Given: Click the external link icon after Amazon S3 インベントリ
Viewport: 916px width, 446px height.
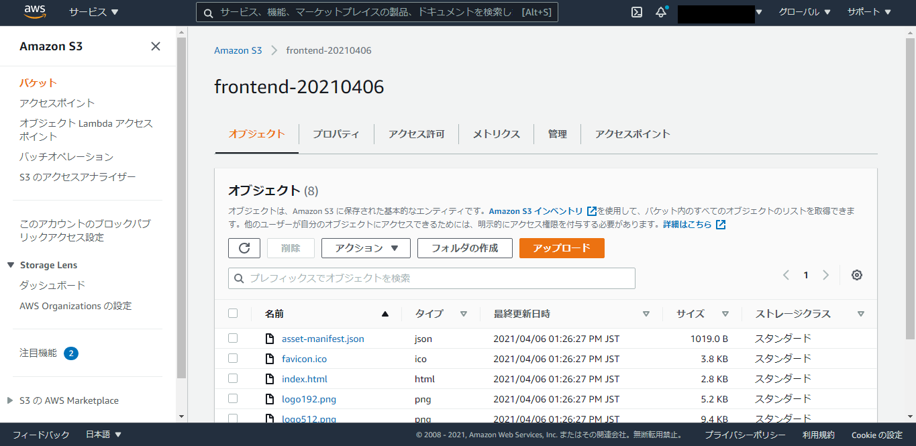Looking at the screenshot, I should pyautogui.click(x=592, y=211).
